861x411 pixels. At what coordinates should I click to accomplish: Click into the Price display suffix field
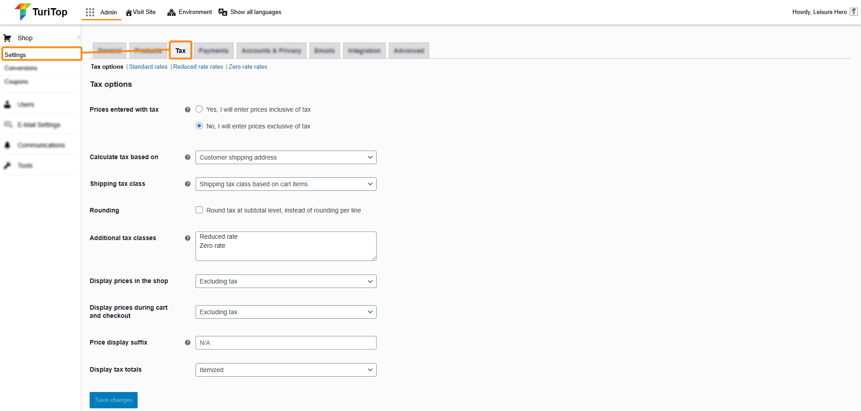tap(286, 343)
